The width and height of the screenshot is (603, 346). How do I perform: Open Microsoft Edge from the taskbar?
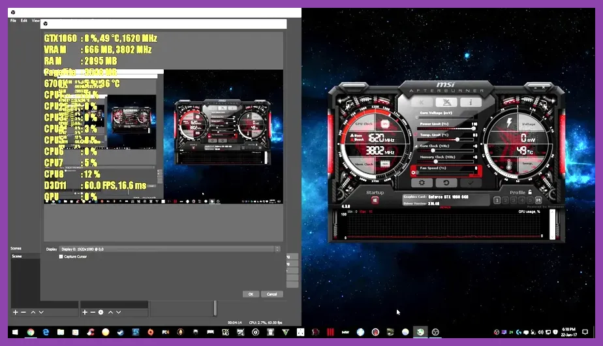pos(46,332)
